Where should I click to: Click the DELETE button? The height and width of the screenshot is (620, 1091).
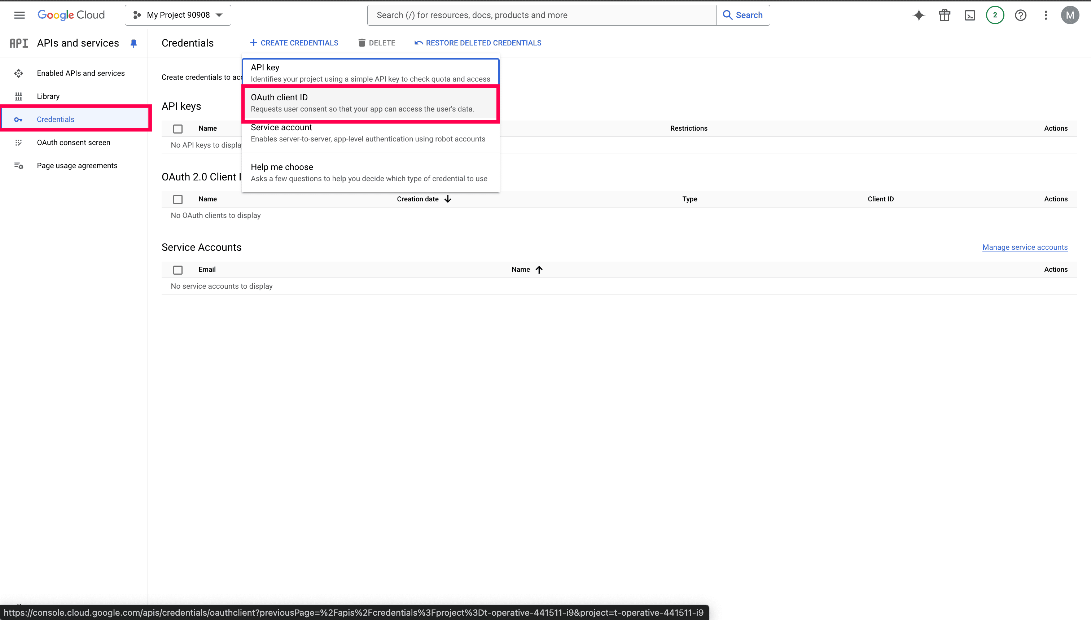coord(377,43)
